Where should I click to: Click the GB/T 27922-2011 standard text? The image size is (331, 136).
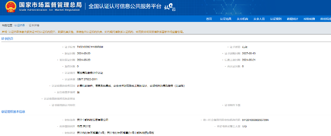click(x=87, y=79)
